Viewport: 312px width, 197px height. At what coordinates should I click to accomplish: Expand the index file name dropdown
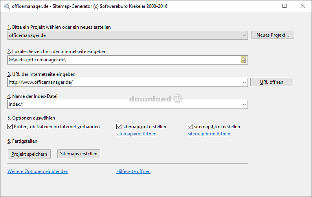click(x=244, y=104)
